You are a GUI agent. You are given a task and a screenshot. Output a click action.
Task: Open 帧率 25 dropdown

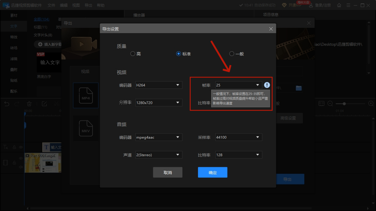pyautogui.click(x=239, y=85)
